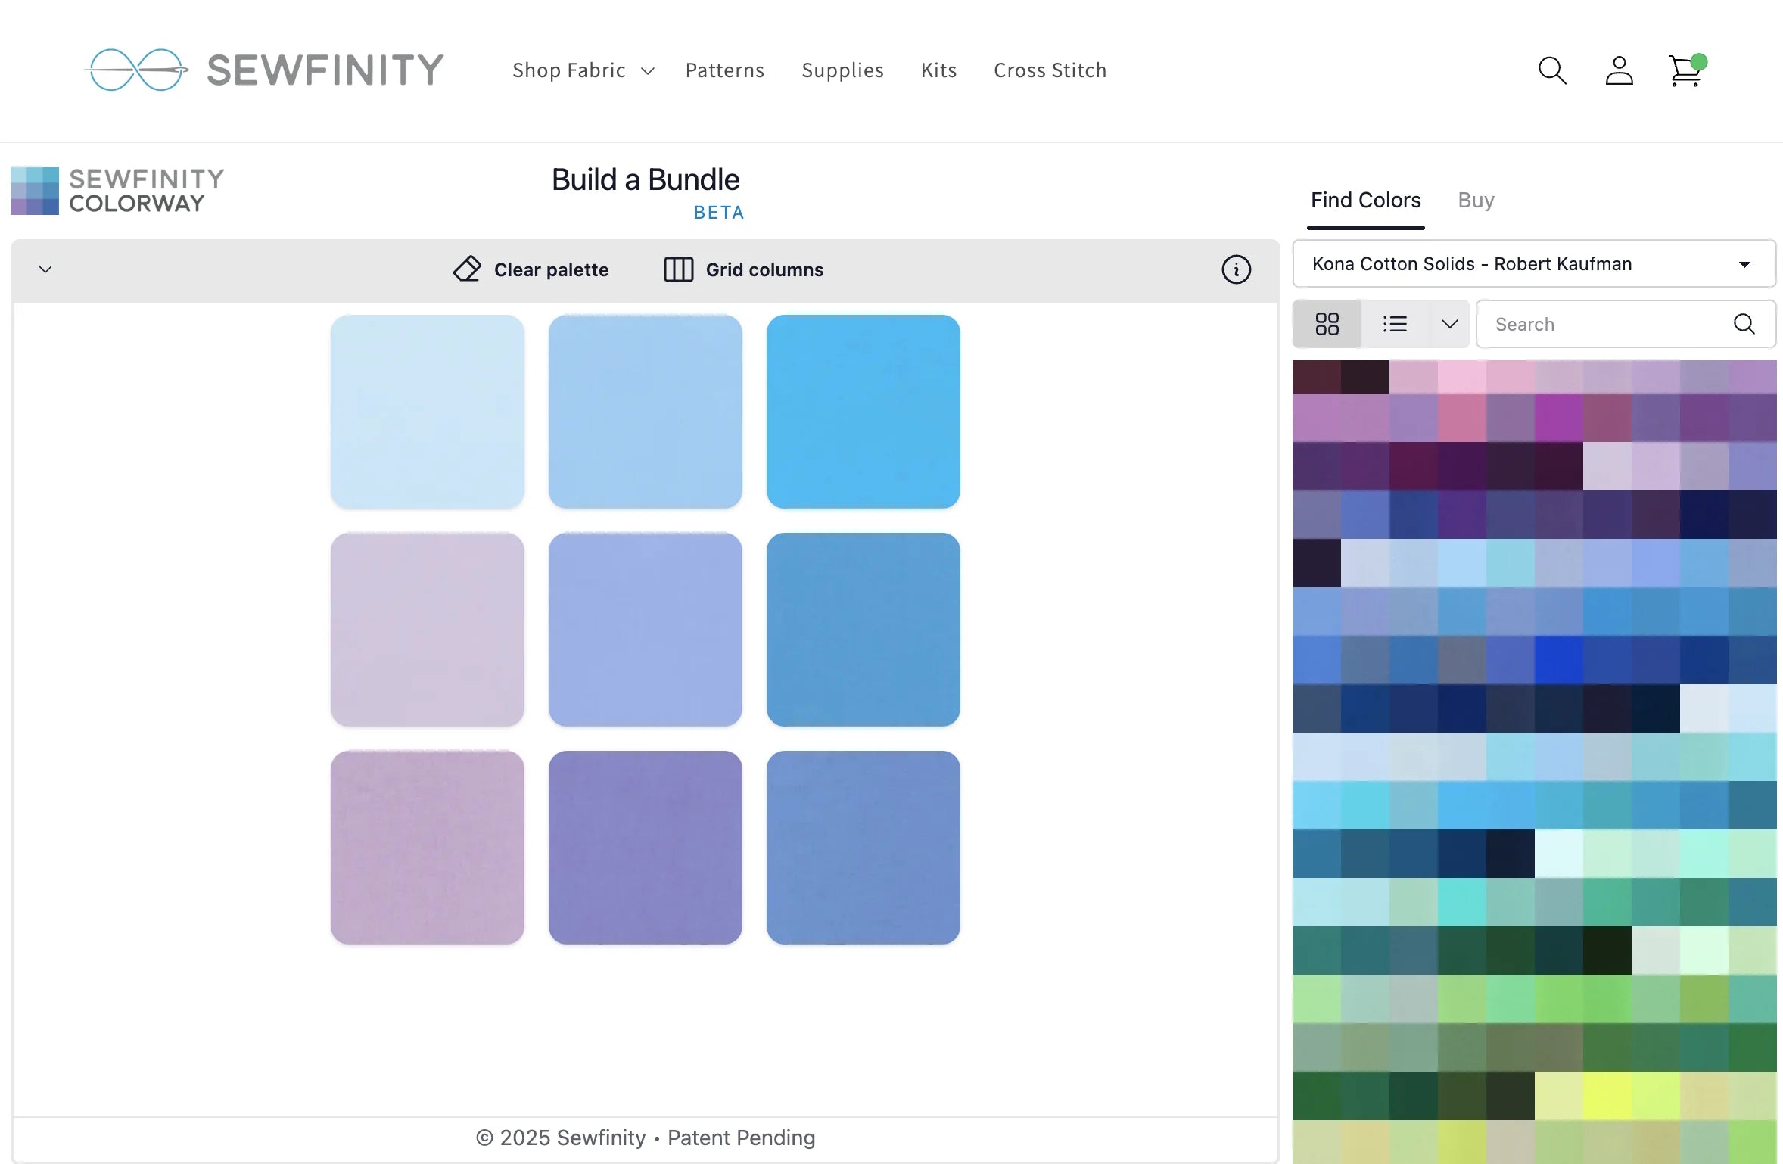
Task: Open the account profile icon
Action: [x=1619, y=70]
